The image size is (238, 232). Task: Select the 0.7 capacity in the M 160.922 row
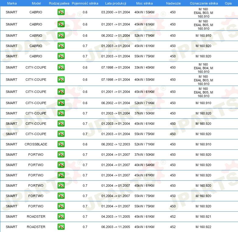85,227
